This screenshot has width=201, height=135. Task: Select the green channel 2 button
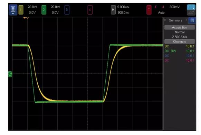(44, 10)
